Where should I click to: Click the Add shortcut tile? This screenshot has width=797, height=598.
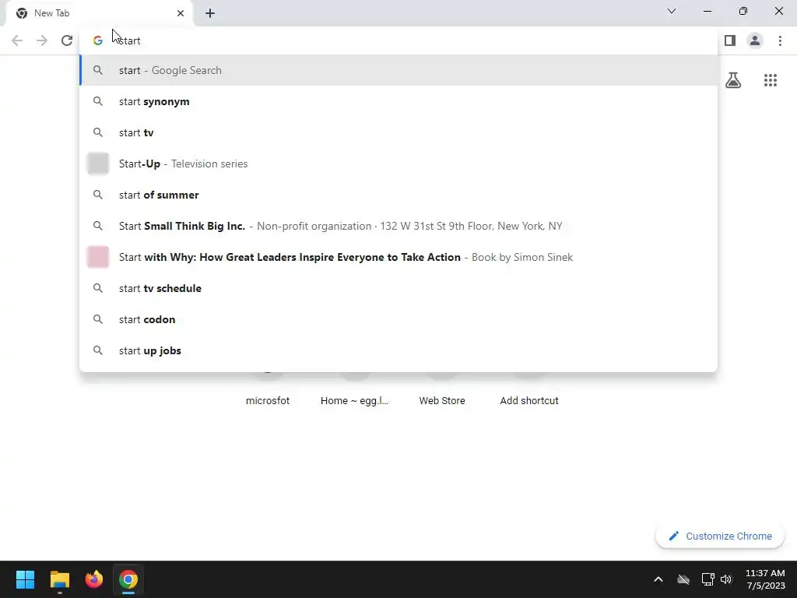click(529, 401)
